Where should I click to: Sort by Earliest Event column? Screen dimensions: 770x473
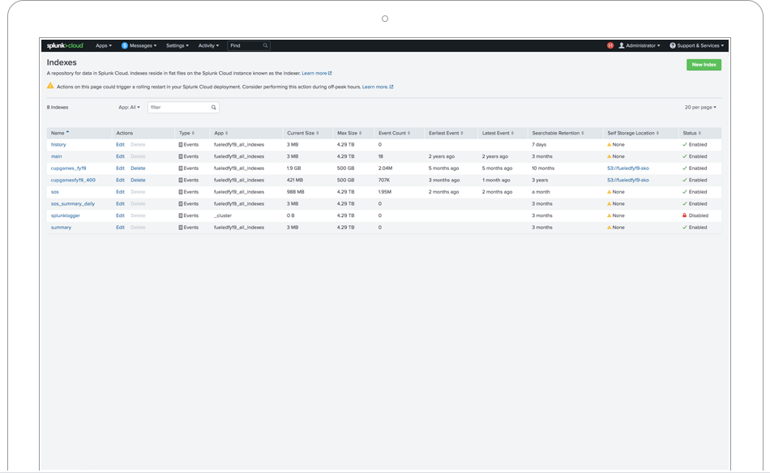446,133
